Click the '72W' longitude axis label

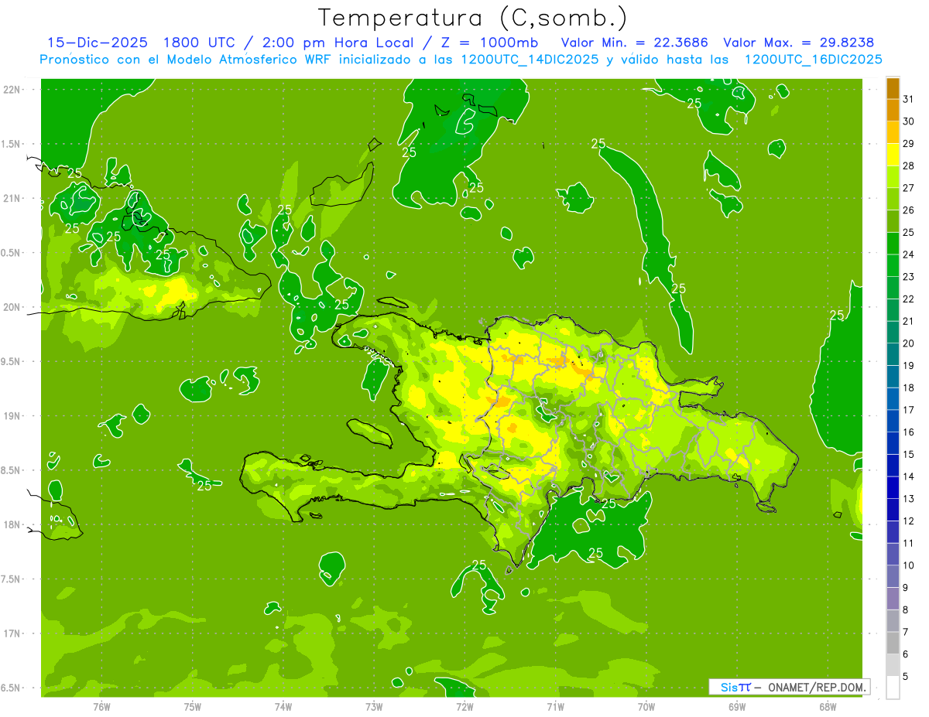click(464, 706)
